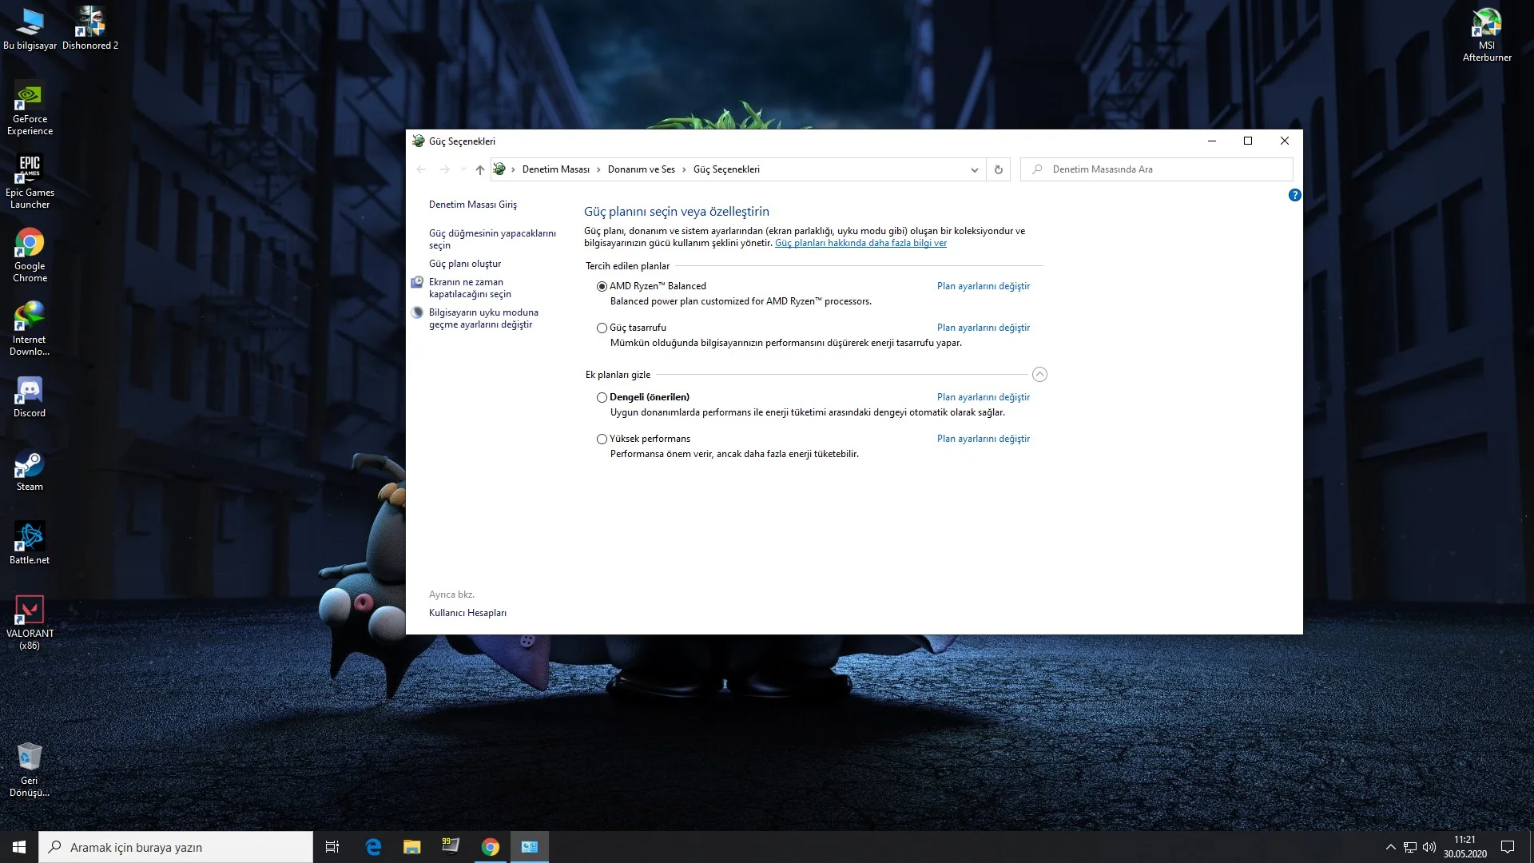The image size is (1534, 863).
Task: Collapse the Ek planları gizle section
Action: 1039,375
